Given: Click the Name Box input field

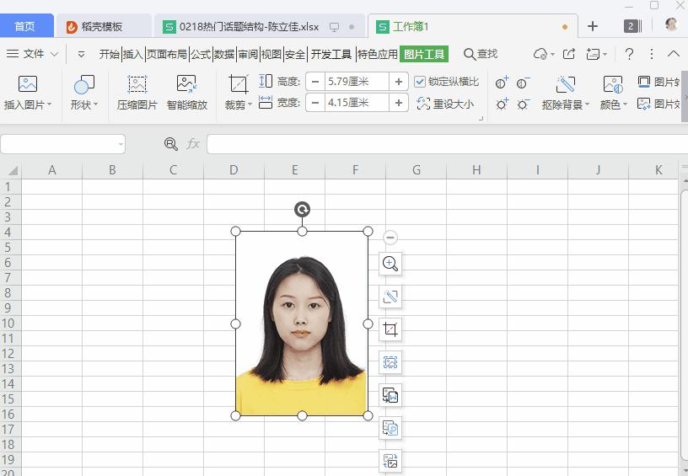Looking at the screenshot, I should [59, 144].
